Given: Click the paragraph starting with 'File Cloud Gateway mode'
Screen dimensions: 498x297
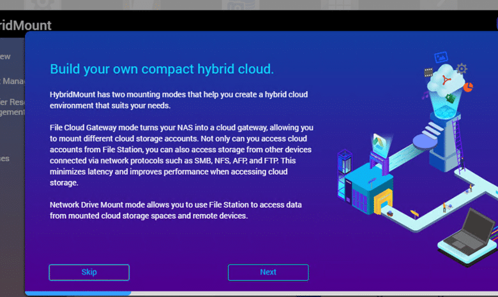Looking at the screenshot, I should tap(181, 155).
